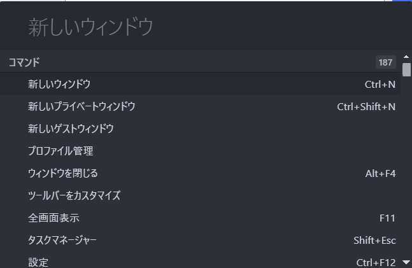Select ツールバーをカスタマイズ command
This screenshot has width=412, height=268.
pos(74,195)
